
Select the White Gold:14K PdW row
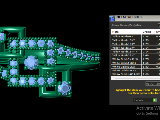coord(135,74)
